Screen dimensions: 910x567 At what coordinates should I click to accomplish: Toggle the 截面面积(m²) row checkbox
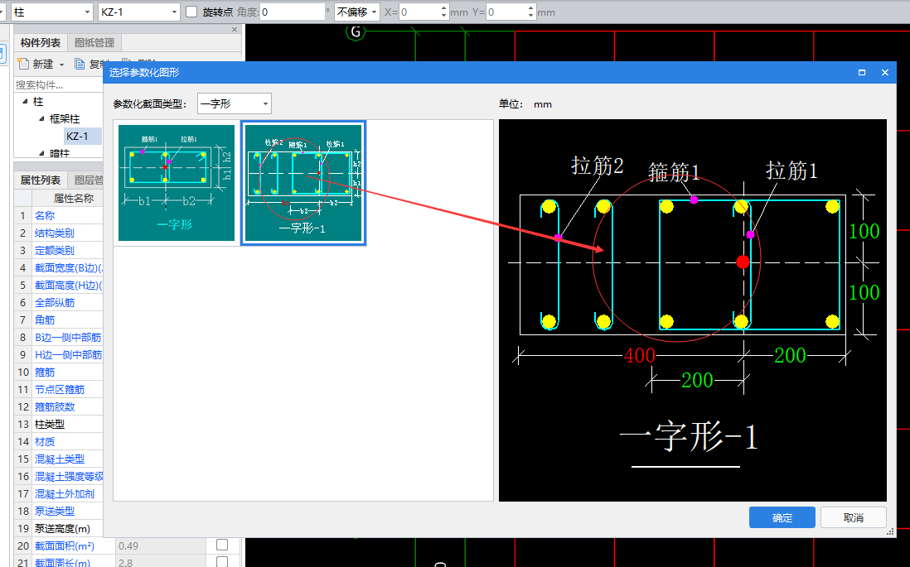coord(221,545)
